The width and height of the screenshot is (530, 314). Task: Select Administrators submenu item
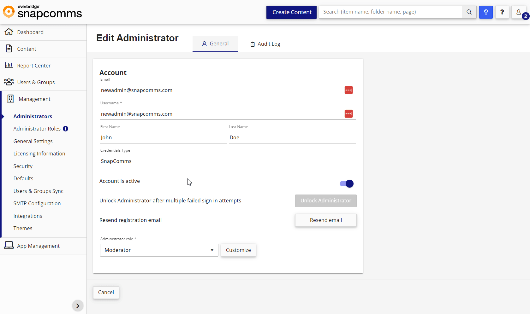pos(33,116)
